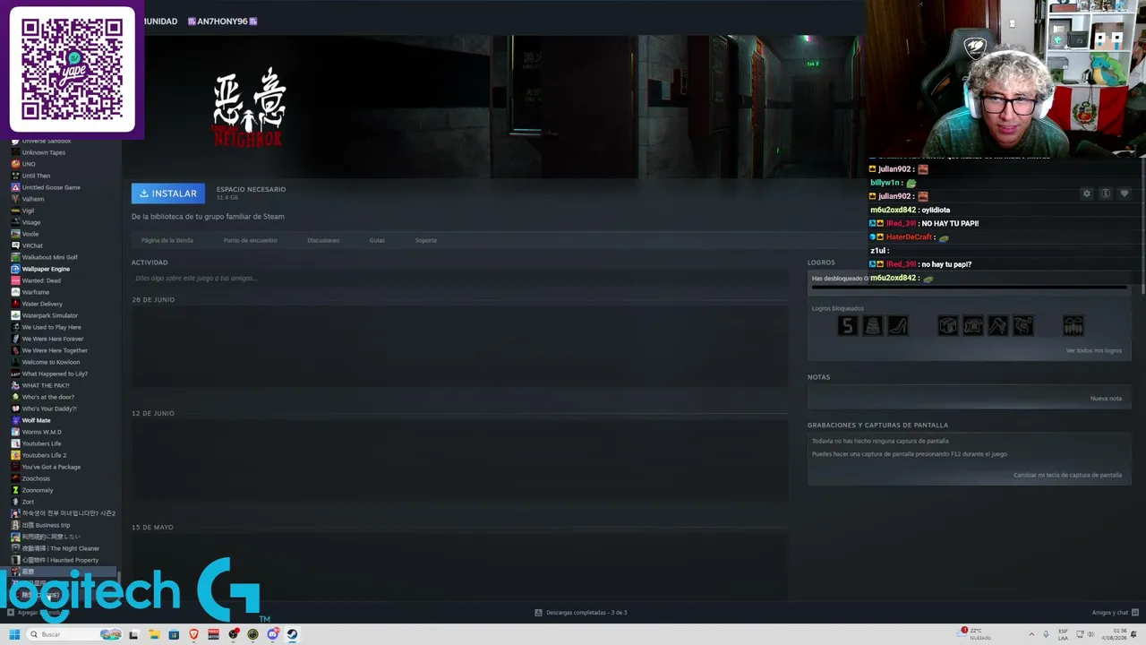Image resolution: width=1146 pixels, height=645 pixels.
Task: View the locked telephone achievement
Action: (972, 326)
